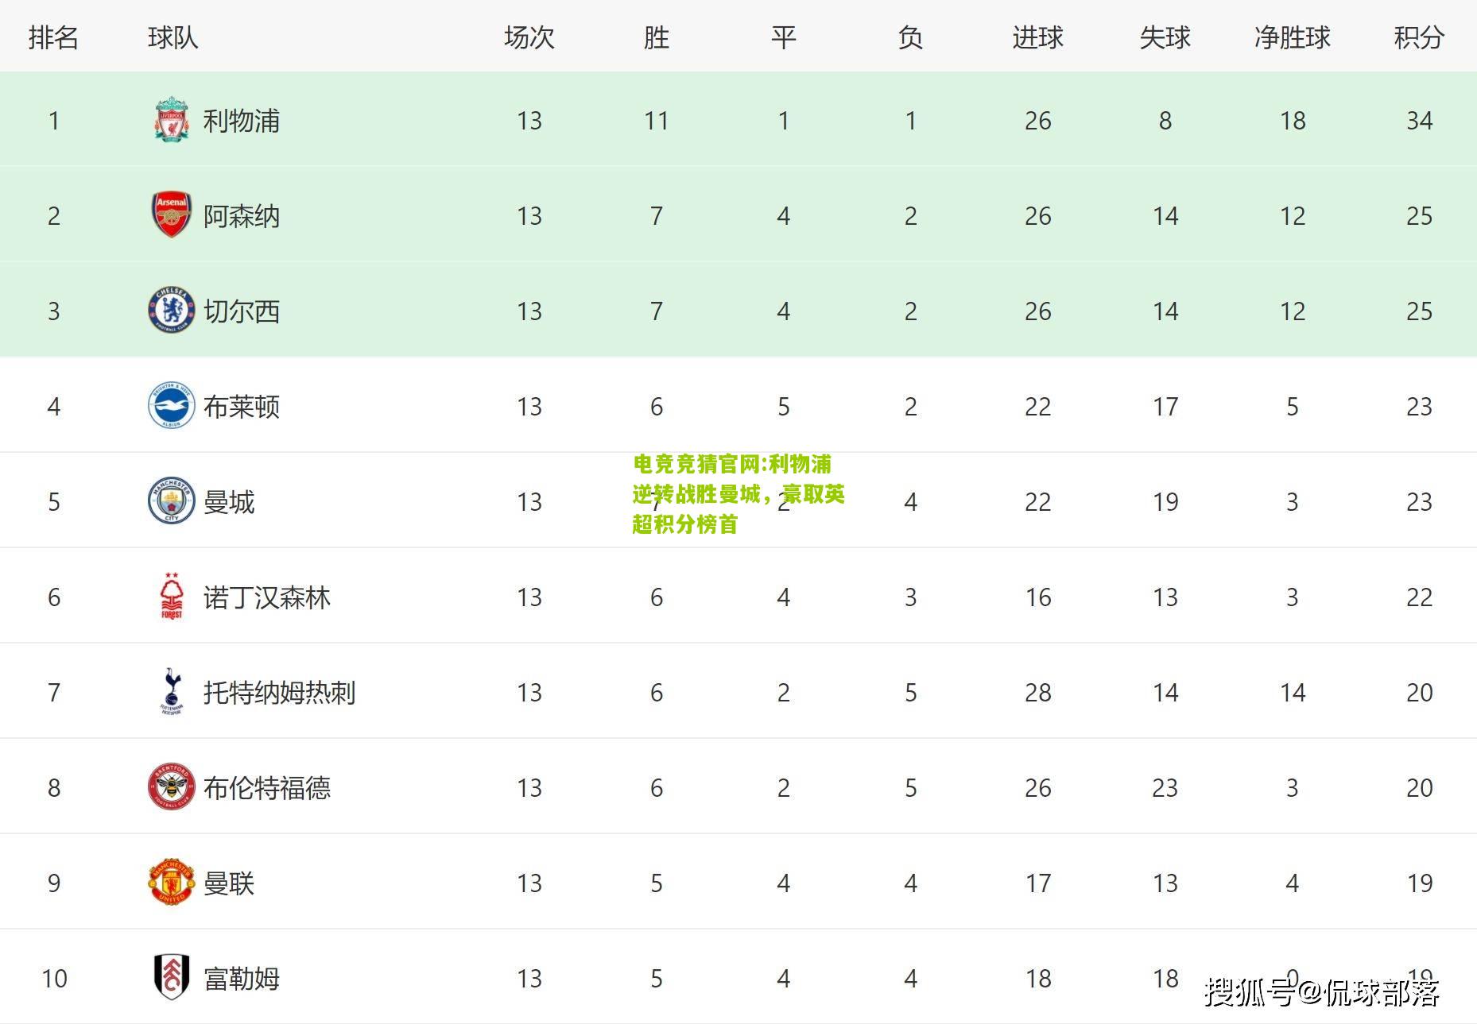This screenshot has height=1024, width=1477.
Task: Open the 诺丁汉森林 team name link
Action: click(267, 597)
